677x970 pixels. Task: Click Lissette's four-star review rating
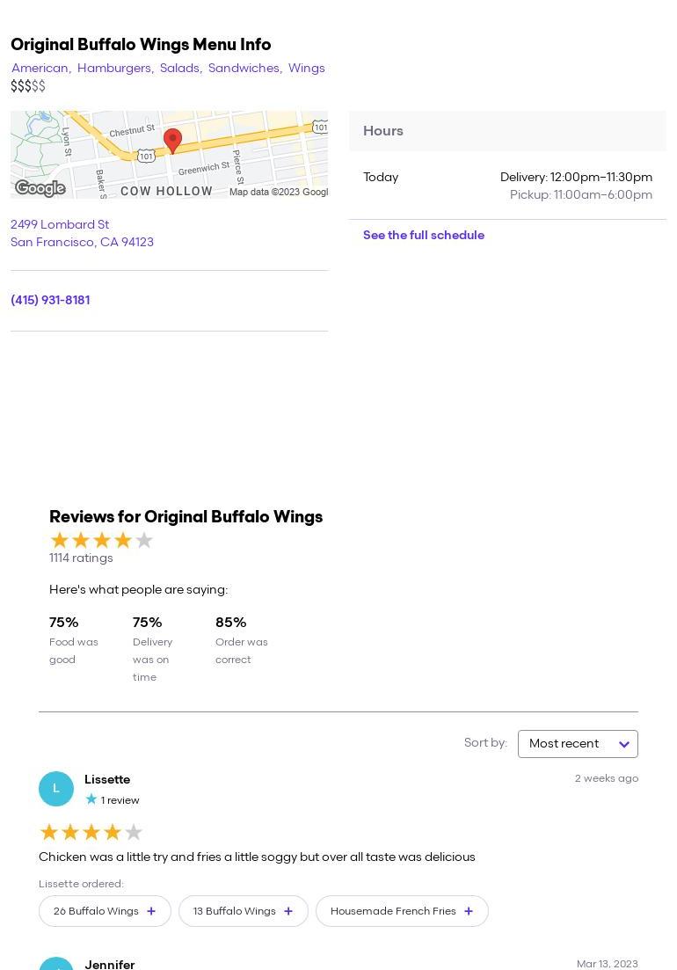tap(91, 832)
